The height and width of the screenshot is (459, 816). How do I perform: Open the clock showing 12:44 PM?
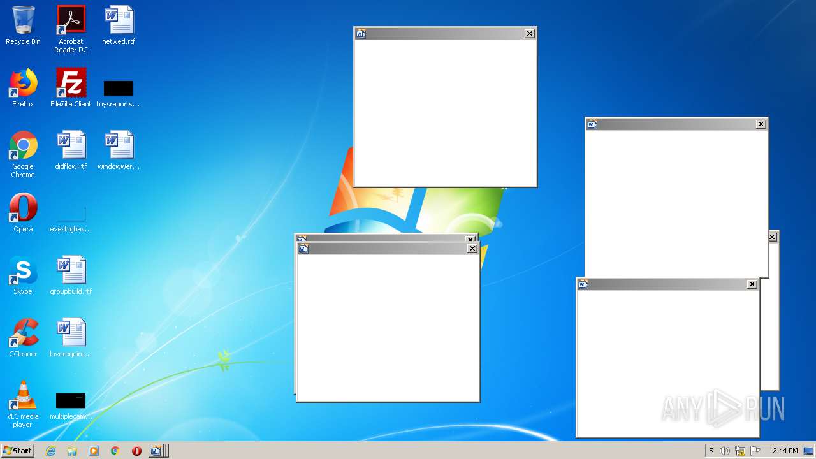click(783, 451)
